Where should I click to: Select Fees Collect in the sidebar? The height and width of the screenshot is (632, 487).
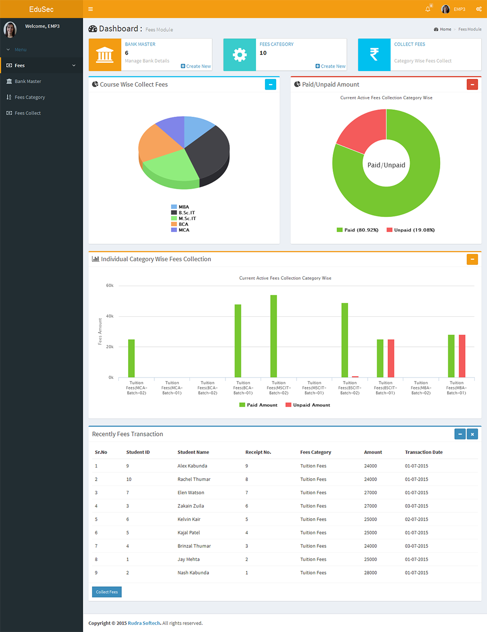[28, 113]
